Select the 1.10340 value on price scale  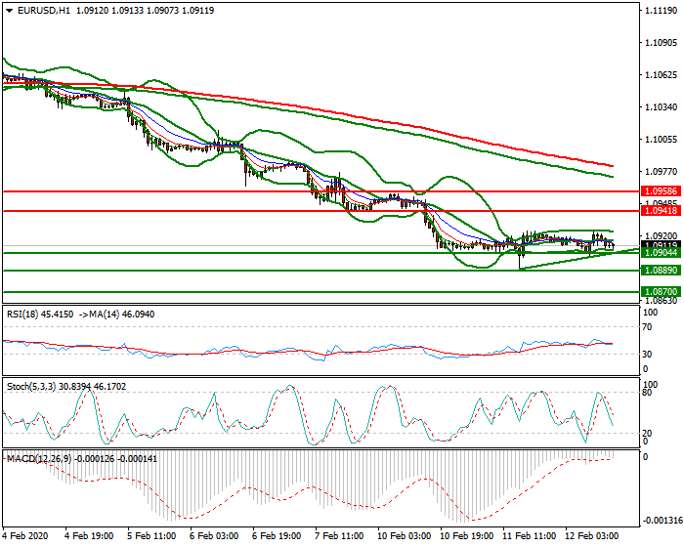tap(662, 106)
